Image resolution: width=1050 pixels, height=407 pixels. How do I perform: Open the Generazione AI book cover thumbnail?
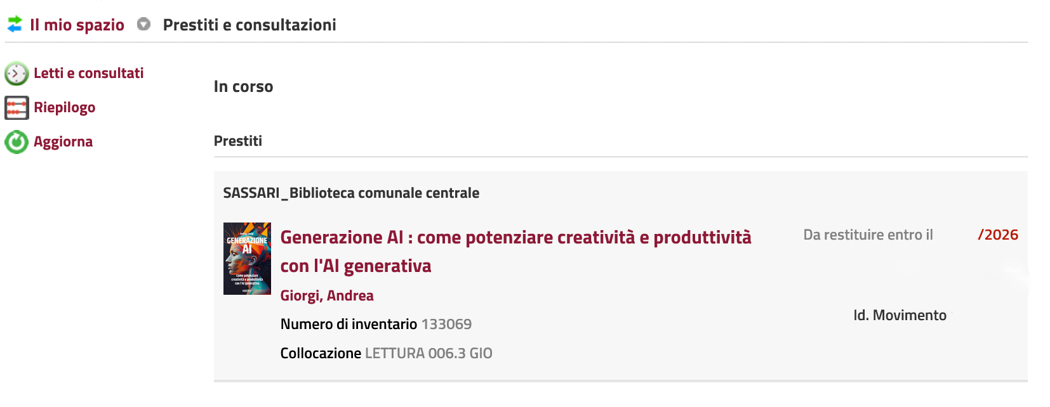tap(247, 258)
